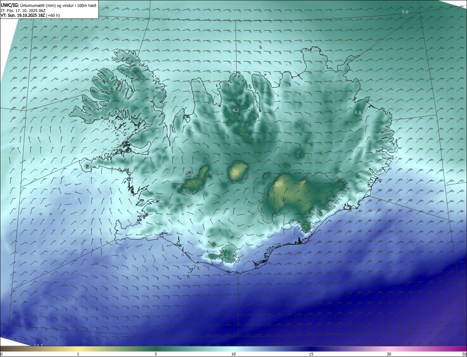Click the 5.3 value label over the Westfjords
The image size is (467, 357).
pos(112,89)
